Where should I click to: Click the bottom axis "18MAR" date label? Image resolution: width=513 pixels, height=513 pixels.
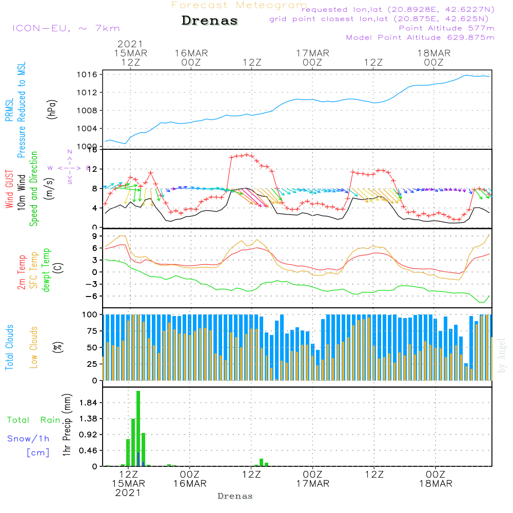436,484
